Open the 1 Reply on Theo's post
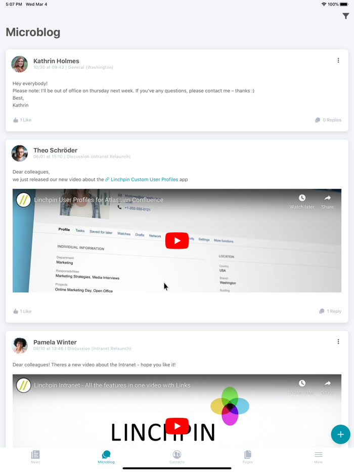This screenshot has height=472, width=354. [330, 311]
